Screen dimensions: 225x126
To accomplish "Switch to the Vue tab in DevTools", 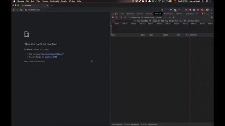I will (123, 14).
